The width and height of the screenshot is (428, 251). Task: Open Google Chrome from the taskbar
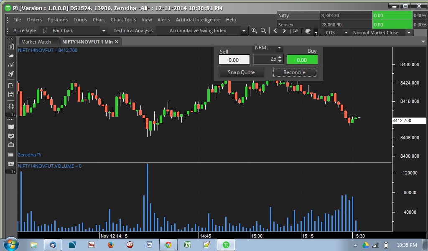(x=168, y=245)
